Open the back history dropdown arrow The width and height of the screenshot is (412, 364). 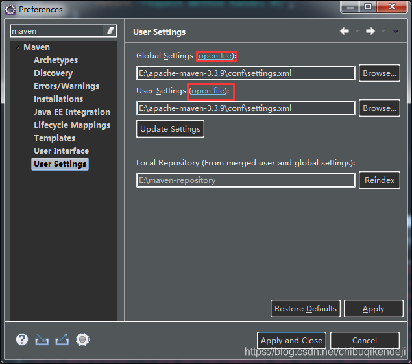point(357,31)
